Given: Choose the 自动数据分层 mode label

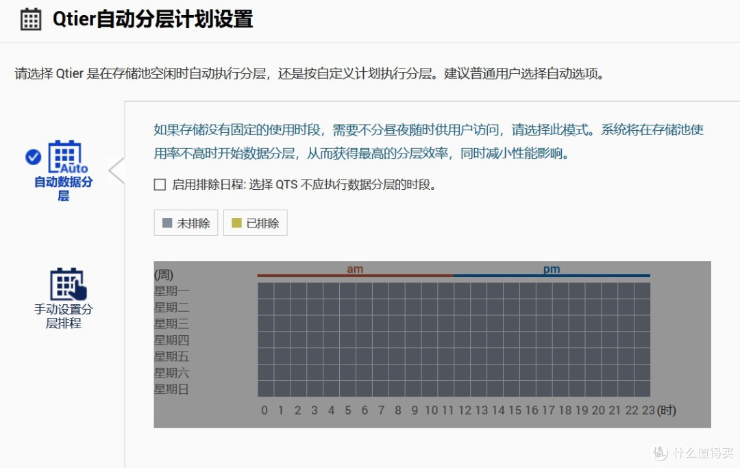Looking at the screenshot, I should click(63, 188).
